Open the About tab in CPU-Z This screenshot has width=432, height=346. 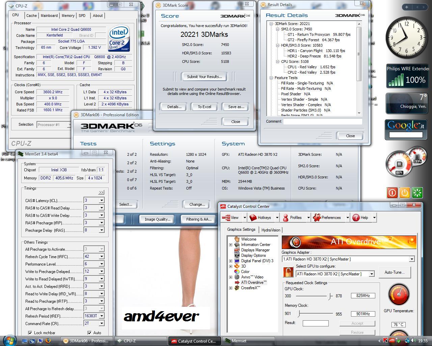click(98, 16)
